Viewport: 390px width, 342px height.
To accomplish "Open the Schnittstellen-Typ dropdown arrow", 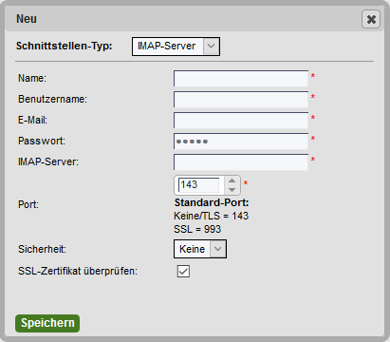I will (212, 47).
